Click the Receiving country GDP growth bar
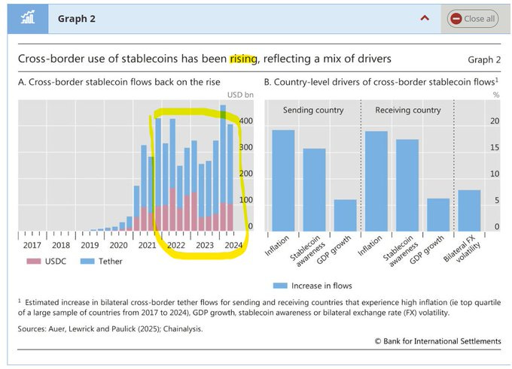 pyautogui.click(x=438, y=215)
